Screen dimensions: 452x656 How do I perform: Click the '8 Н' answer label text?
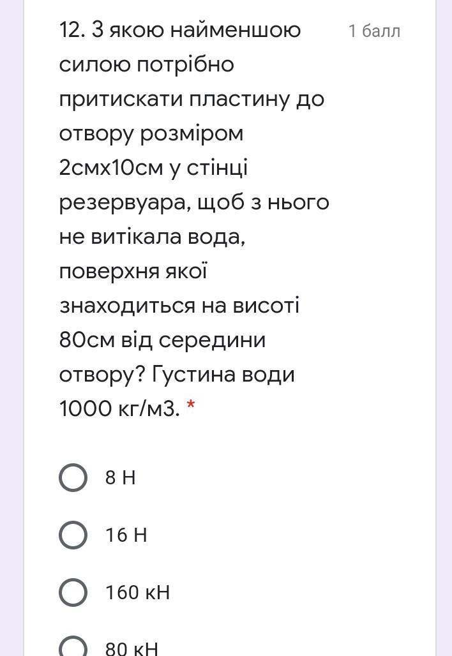(x=121, y=477)
